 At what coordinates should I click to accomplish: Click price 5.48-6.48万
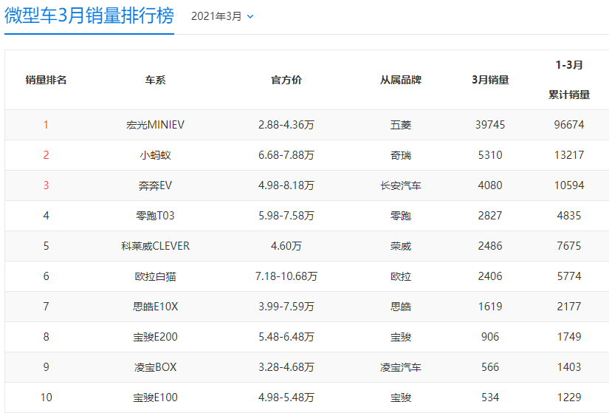point(286,337)
